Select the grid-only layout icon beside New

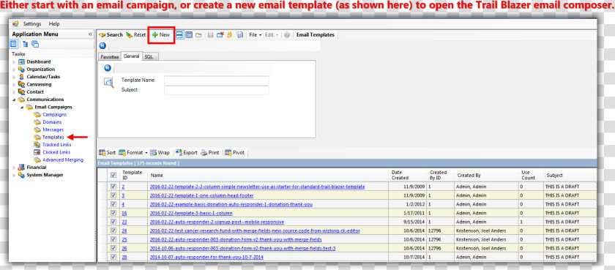(x=189, y=35)
